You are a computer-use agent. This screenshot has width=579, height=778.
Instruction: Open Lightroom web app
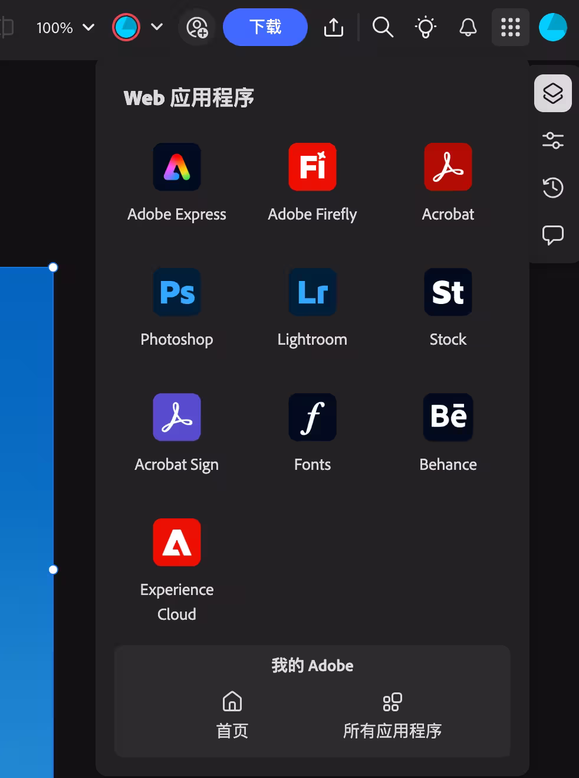click(x=312, y=292)
